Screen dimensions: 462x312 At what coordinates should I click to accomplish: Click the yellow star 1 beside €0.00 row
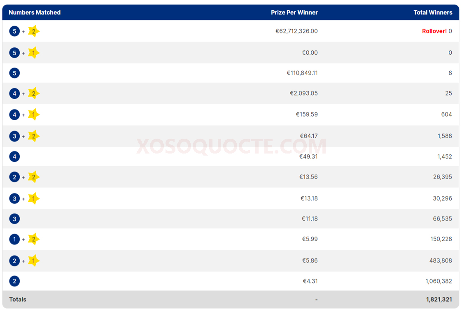point(34,53)
